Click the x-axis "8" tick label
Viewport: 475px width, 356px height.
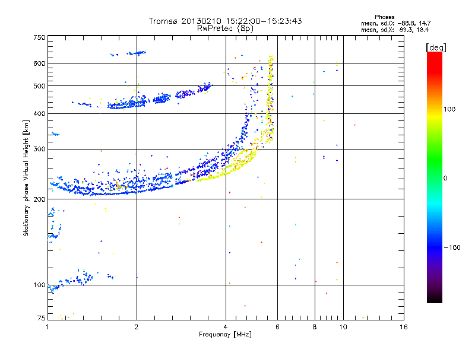tap(315, 327)
